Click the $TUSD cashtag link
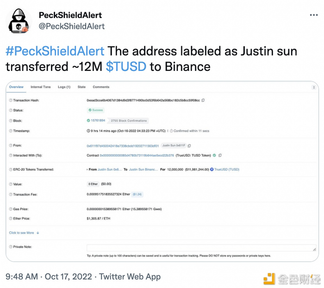 point(126,67)
